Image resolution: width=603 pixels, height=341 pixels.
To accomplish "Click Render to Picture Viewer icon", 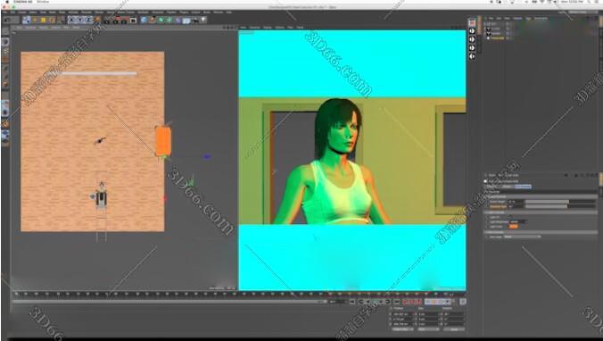I will tap(116, 20).
